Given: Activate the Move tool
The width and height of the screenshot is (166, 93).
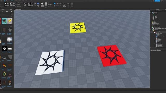Looking at the screenshot, I should [8, 4].
